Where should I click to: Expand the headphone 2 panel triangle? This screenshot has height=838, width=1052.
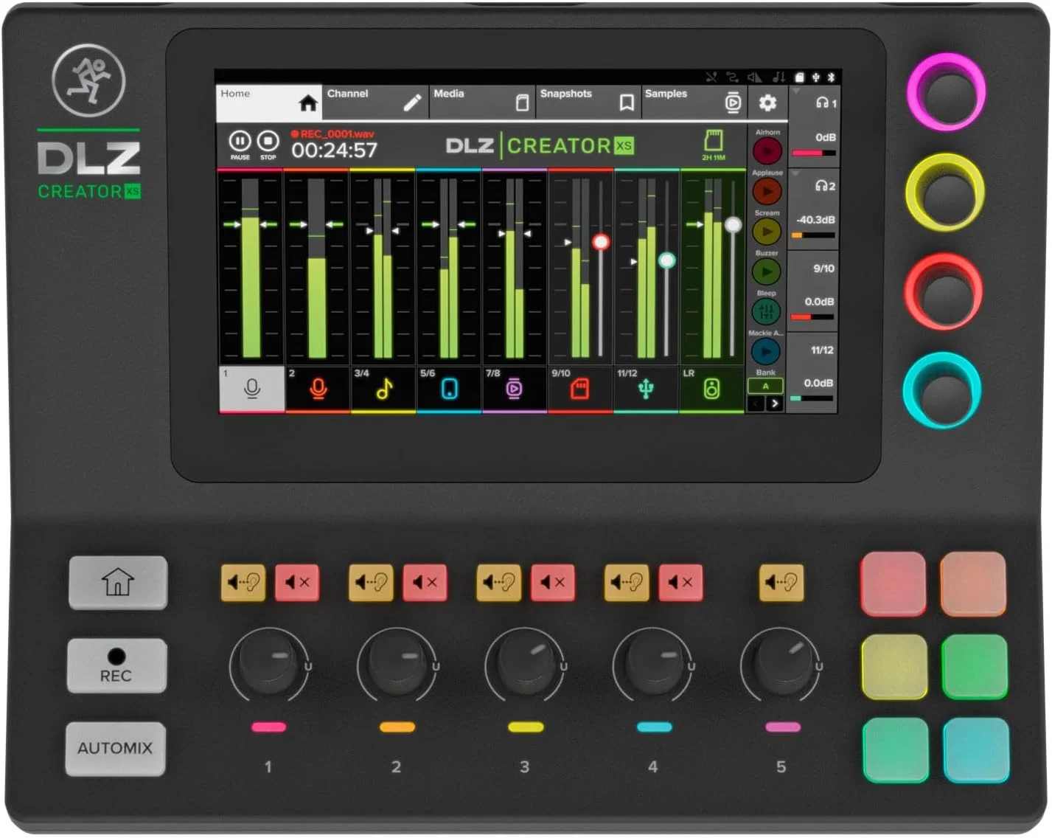(x=796, y=173)
